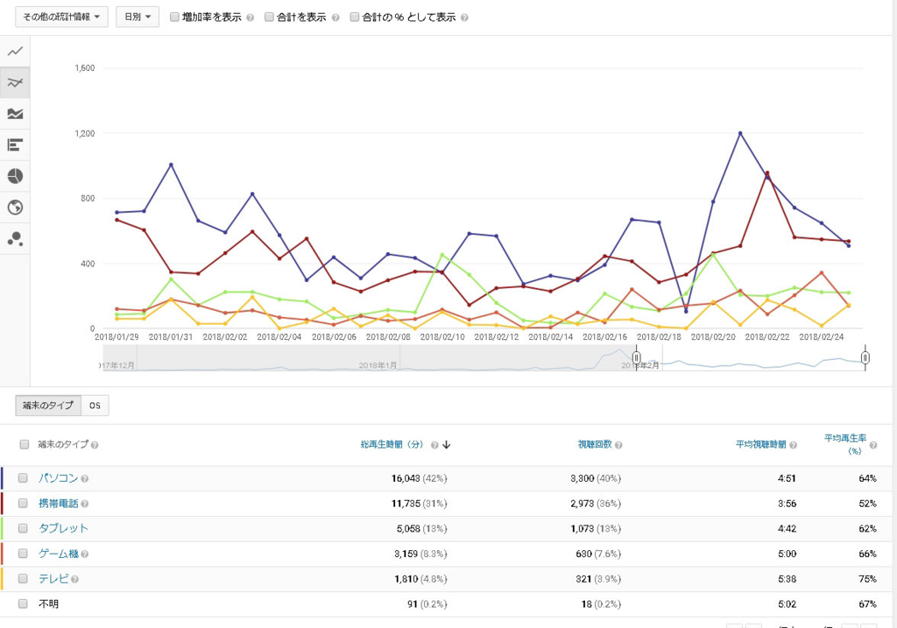The image size is (897, 628).
Task: Sort by 平均視聴時間 column header
Action: [x=761, y=444]
